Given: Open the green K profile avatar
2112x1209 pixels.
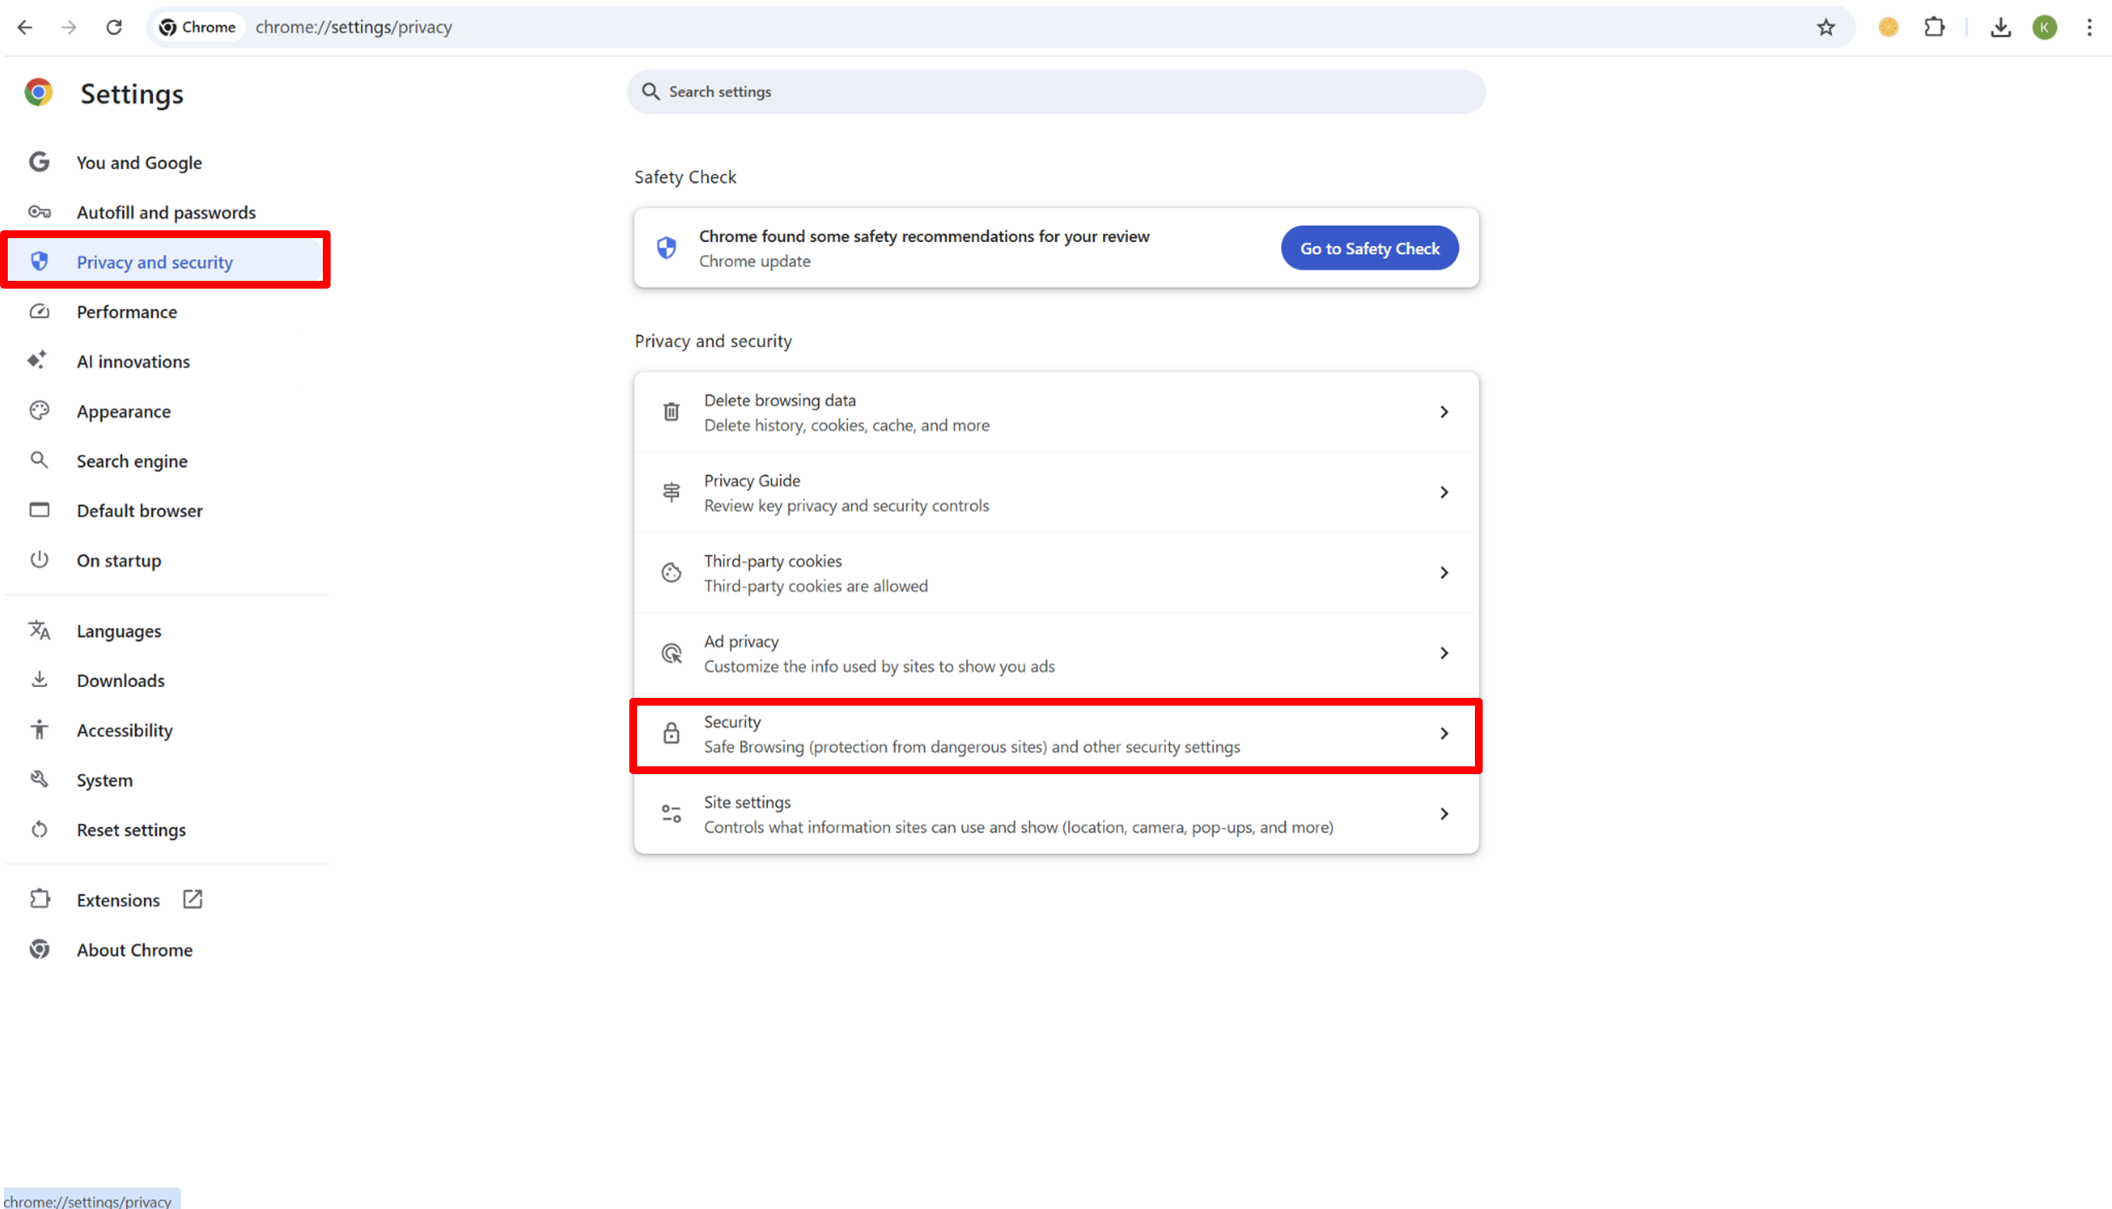Looking at the screenshot, I should click(2045, 27).
